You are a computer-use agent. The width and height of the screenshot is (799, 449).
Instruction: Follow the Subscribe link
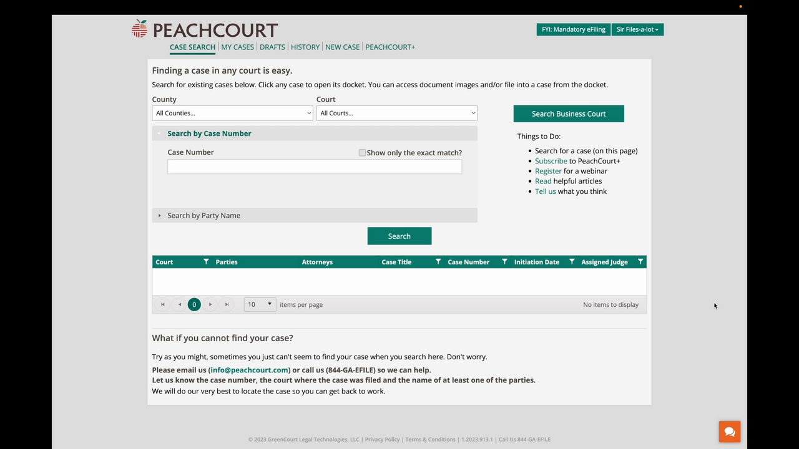(551, 161)
